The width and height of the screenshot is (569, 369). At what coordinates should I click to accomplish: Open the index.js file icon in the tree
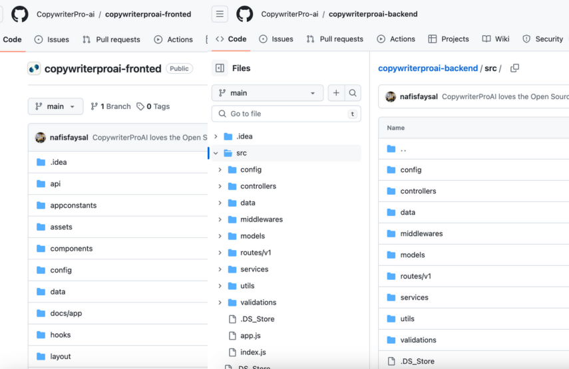(x=232, y=352)
